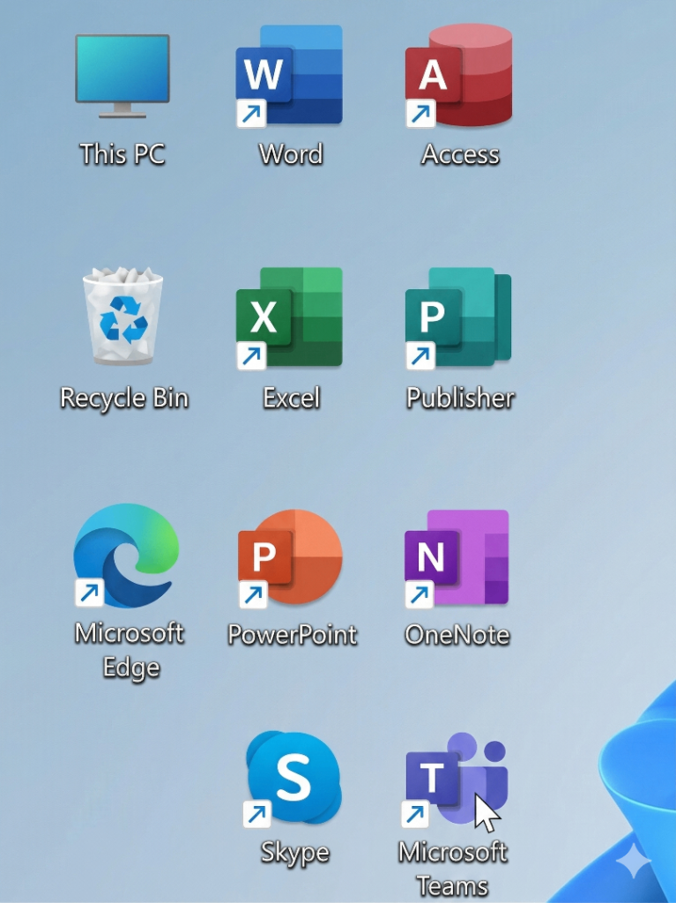Select the Skype shortcut icon
676x903 pixels.
coord(293,779)
